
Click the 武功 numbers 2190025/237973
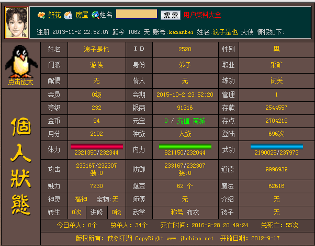(276, 153)
